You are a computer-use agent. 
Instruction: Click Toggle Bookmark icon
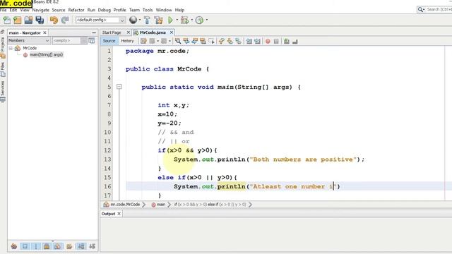[238, 41]
